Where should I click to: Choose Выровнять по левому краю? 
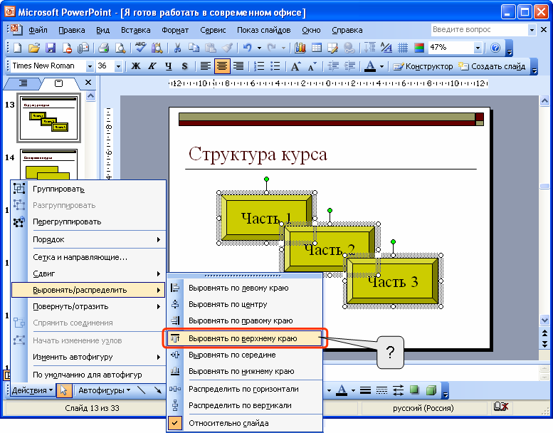tap(245, 288)
